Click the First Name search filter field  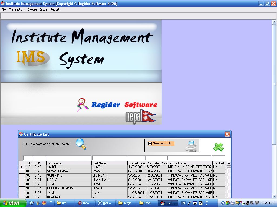point(69,158)
